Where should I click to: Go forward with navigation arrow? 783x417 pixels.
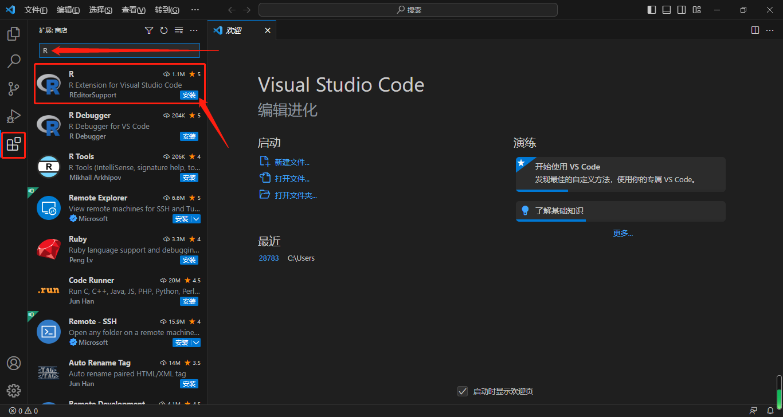pyautogui.click(x=246, y=10)
